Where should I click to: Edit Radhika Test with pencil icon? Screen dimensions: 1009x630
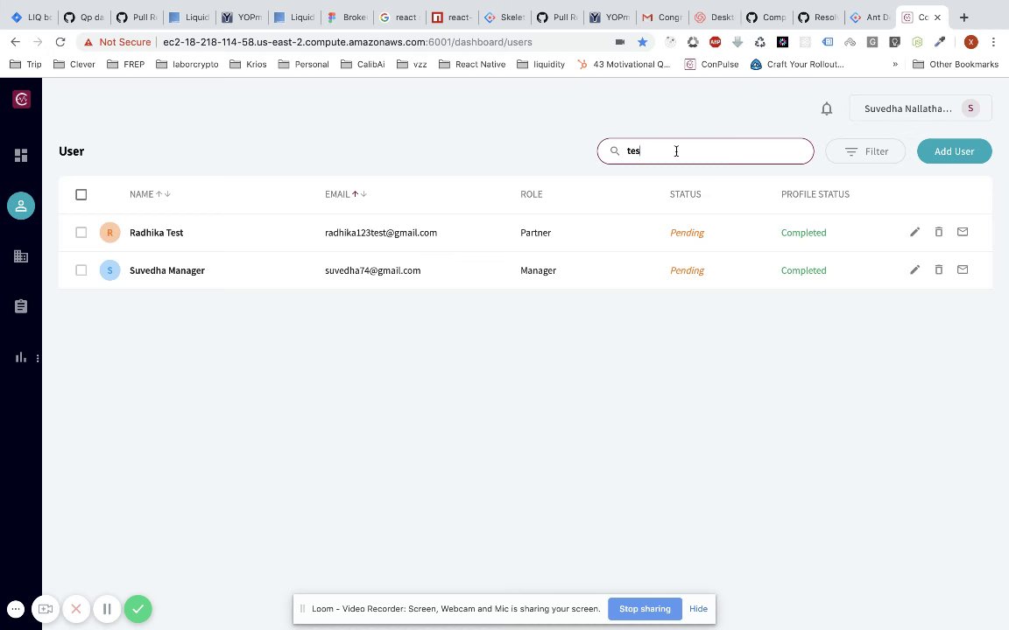click(x=914, y=232)
